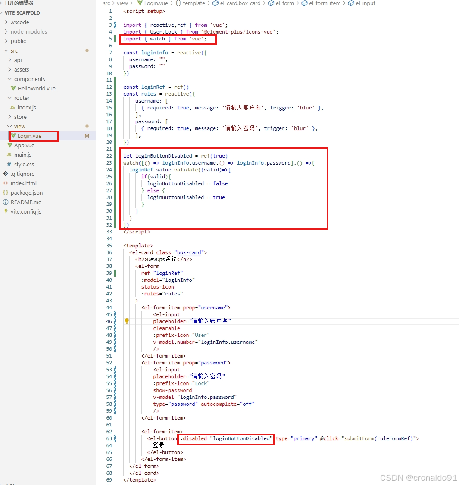Select the Login.vue breadcrumb segment
This screenshot has width=459, height=485.
coord(156,3)
